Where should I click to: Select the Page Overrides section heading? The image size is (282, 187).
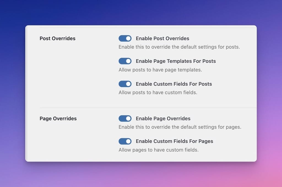[58, 118]
